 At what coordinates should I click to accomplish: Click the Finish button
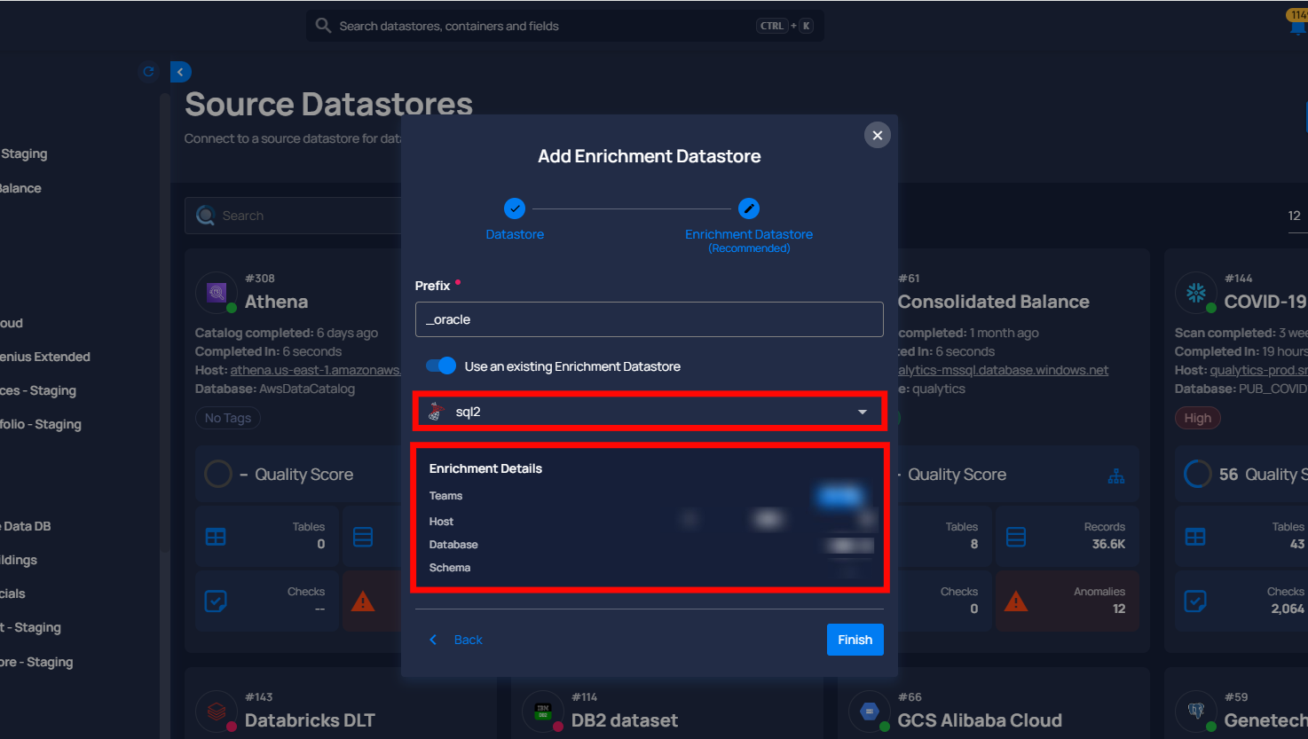click(855, 640)
